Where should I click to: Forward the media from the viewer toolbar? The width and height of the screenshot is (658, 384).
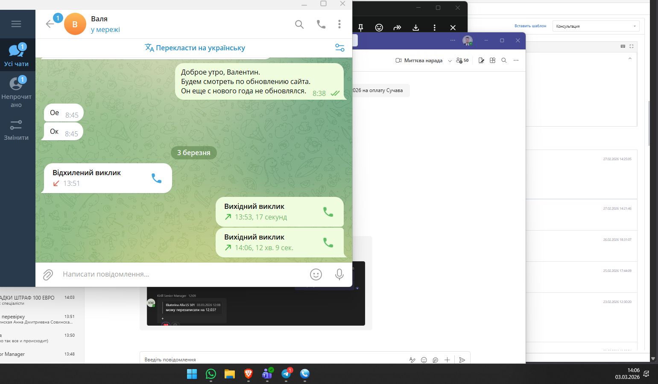[397, 28]
